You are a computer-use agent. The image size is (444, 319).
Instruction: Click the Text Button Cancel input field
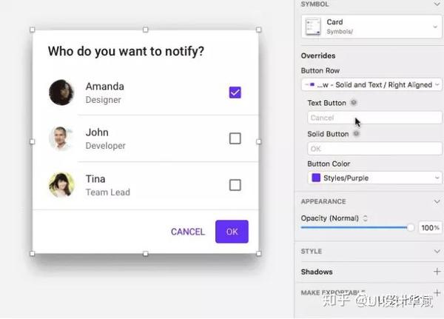[x=374, y=118]
